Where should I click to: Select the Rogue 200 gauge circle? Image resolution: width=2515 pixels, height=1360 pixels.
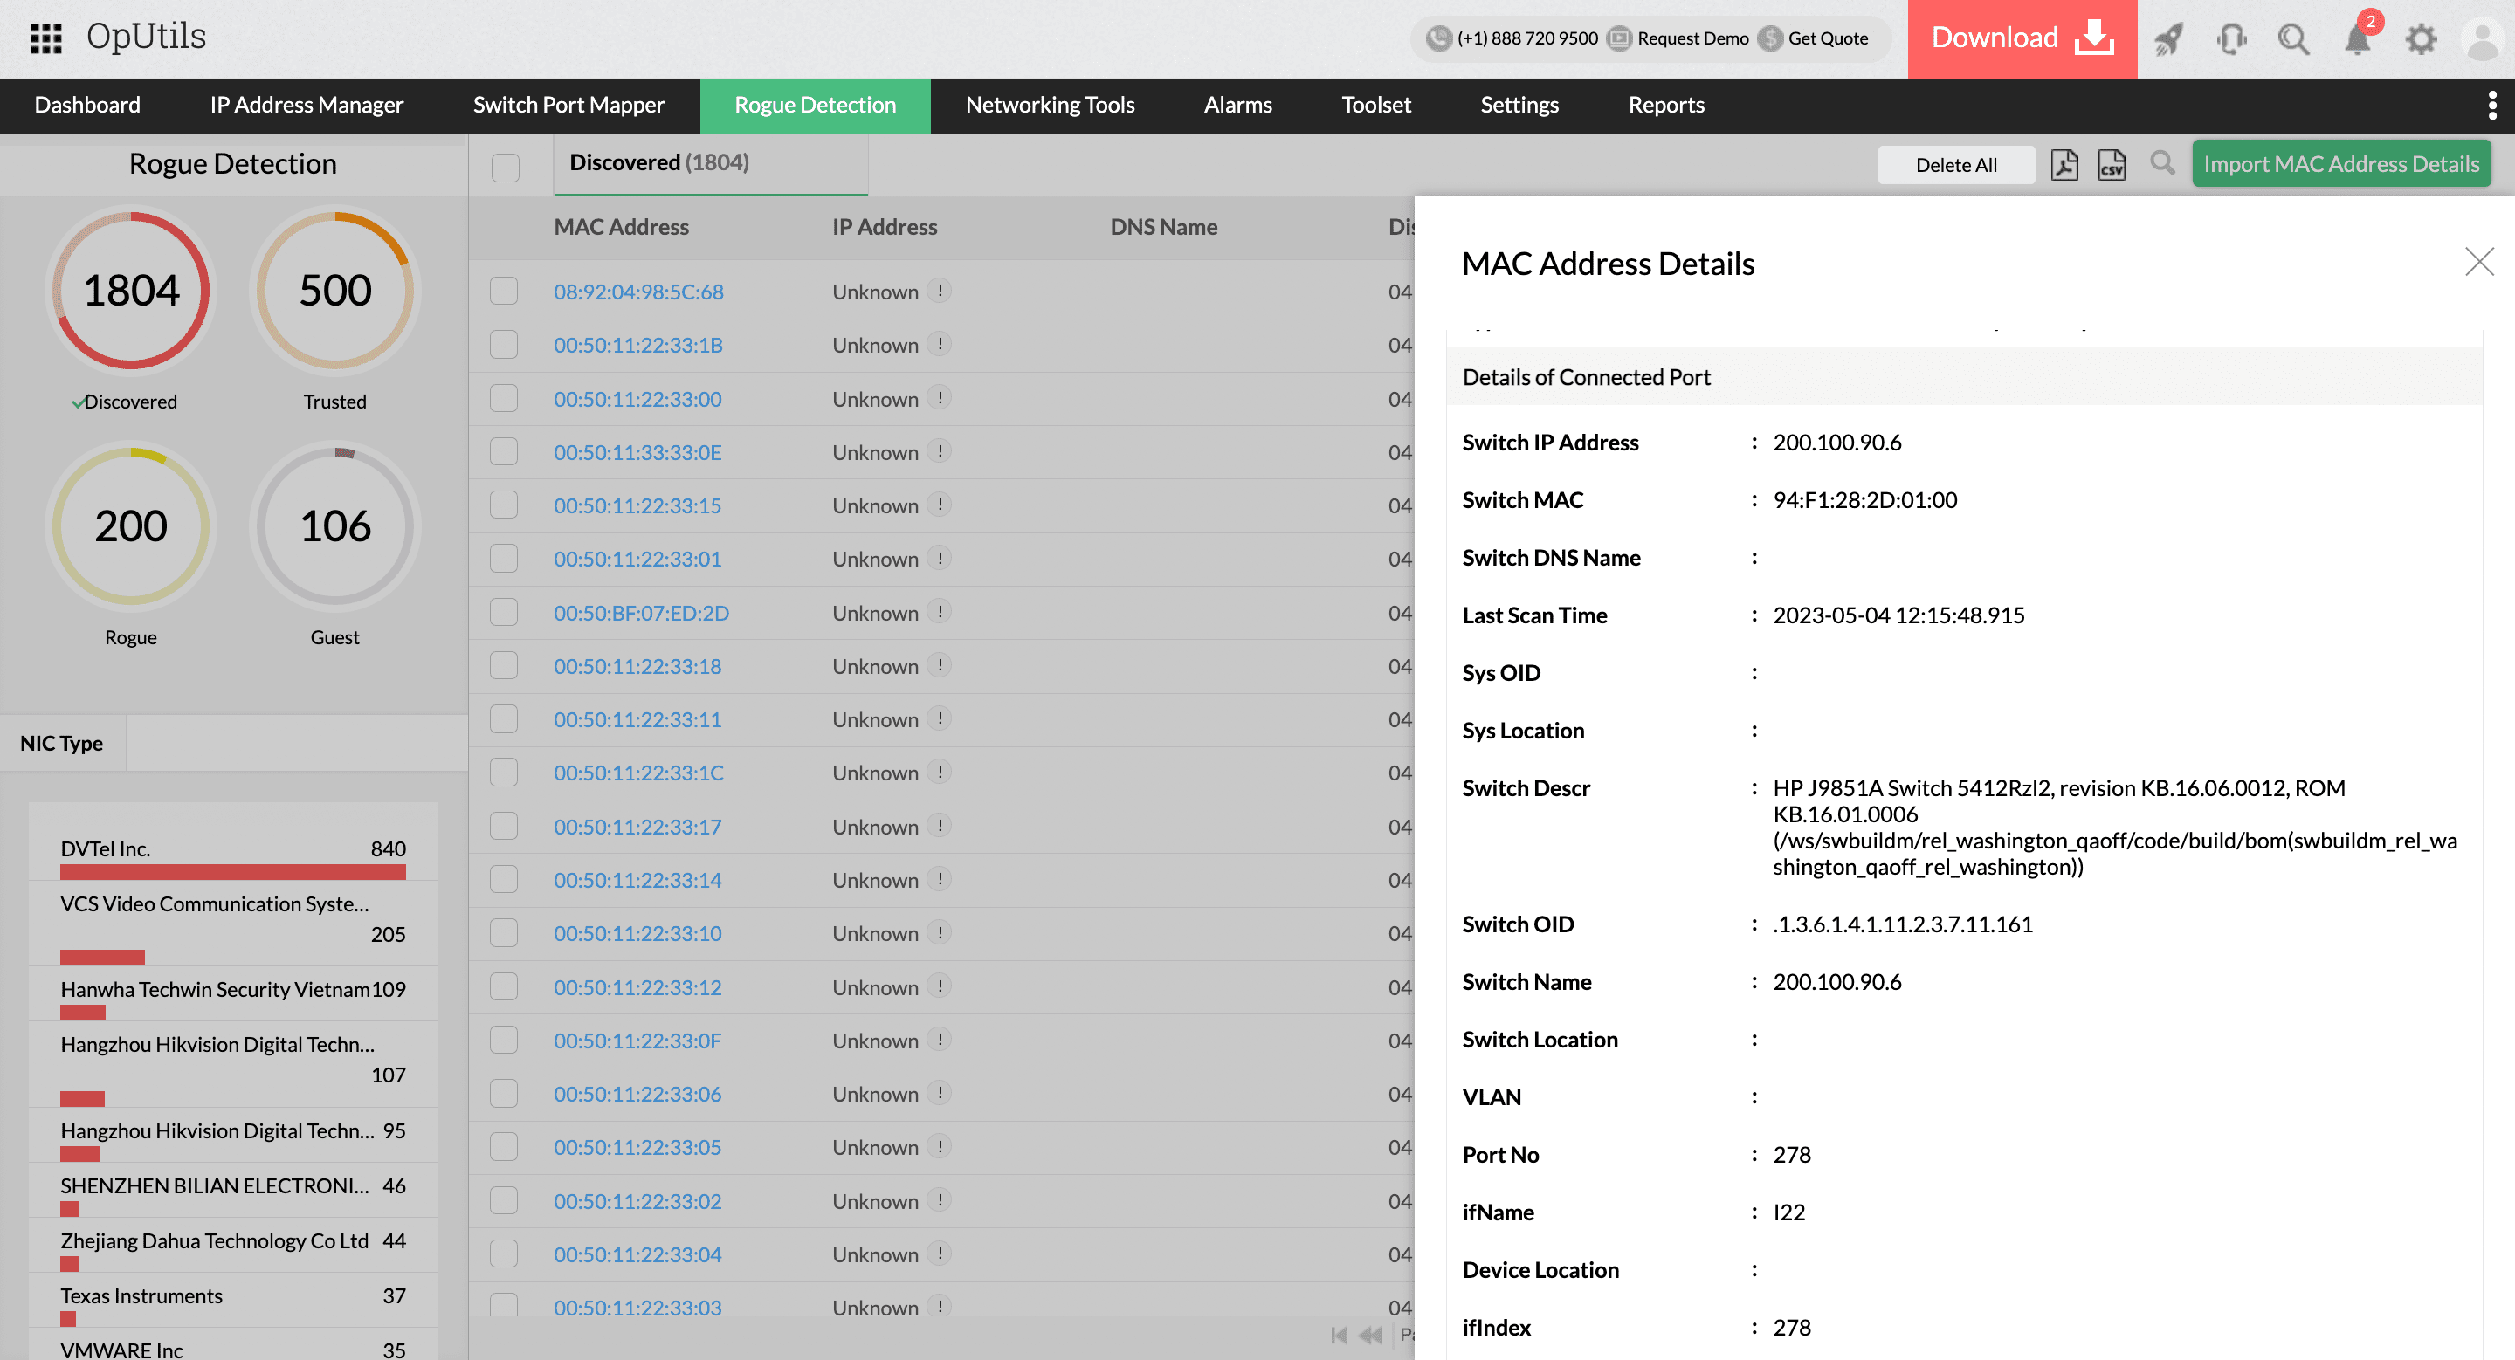click(131, 525)
